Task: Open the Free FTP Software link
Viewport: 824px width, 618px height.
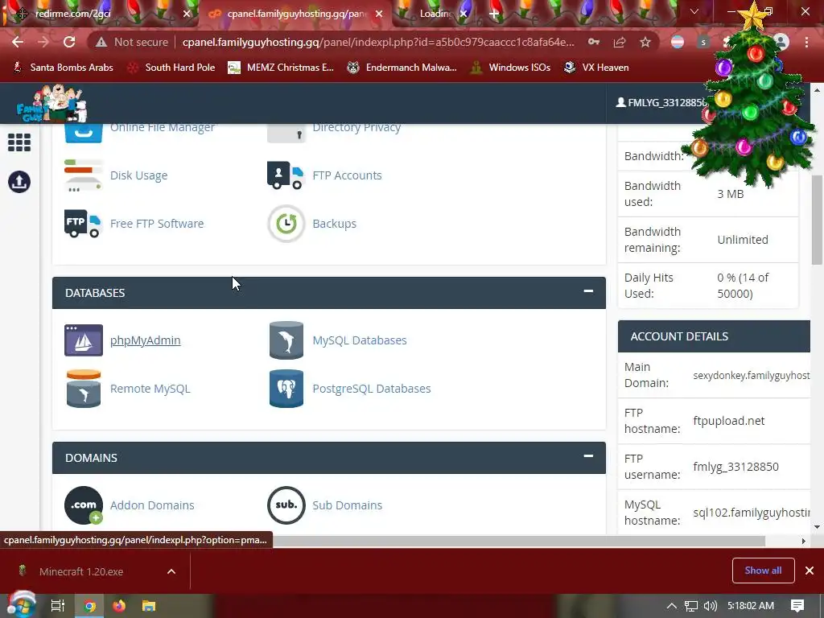Action: pos(157,224)
